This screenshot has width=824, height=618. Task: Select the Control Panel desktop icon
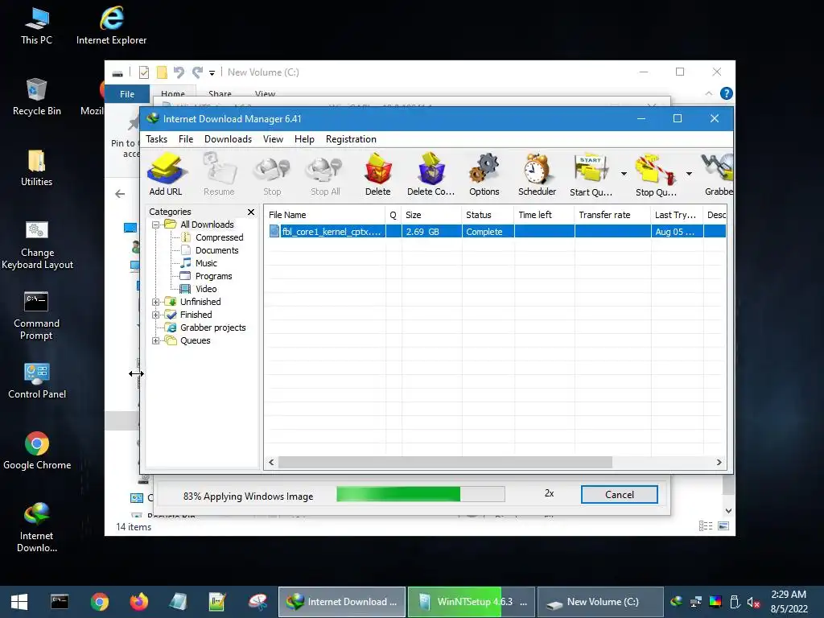point(37,381)
